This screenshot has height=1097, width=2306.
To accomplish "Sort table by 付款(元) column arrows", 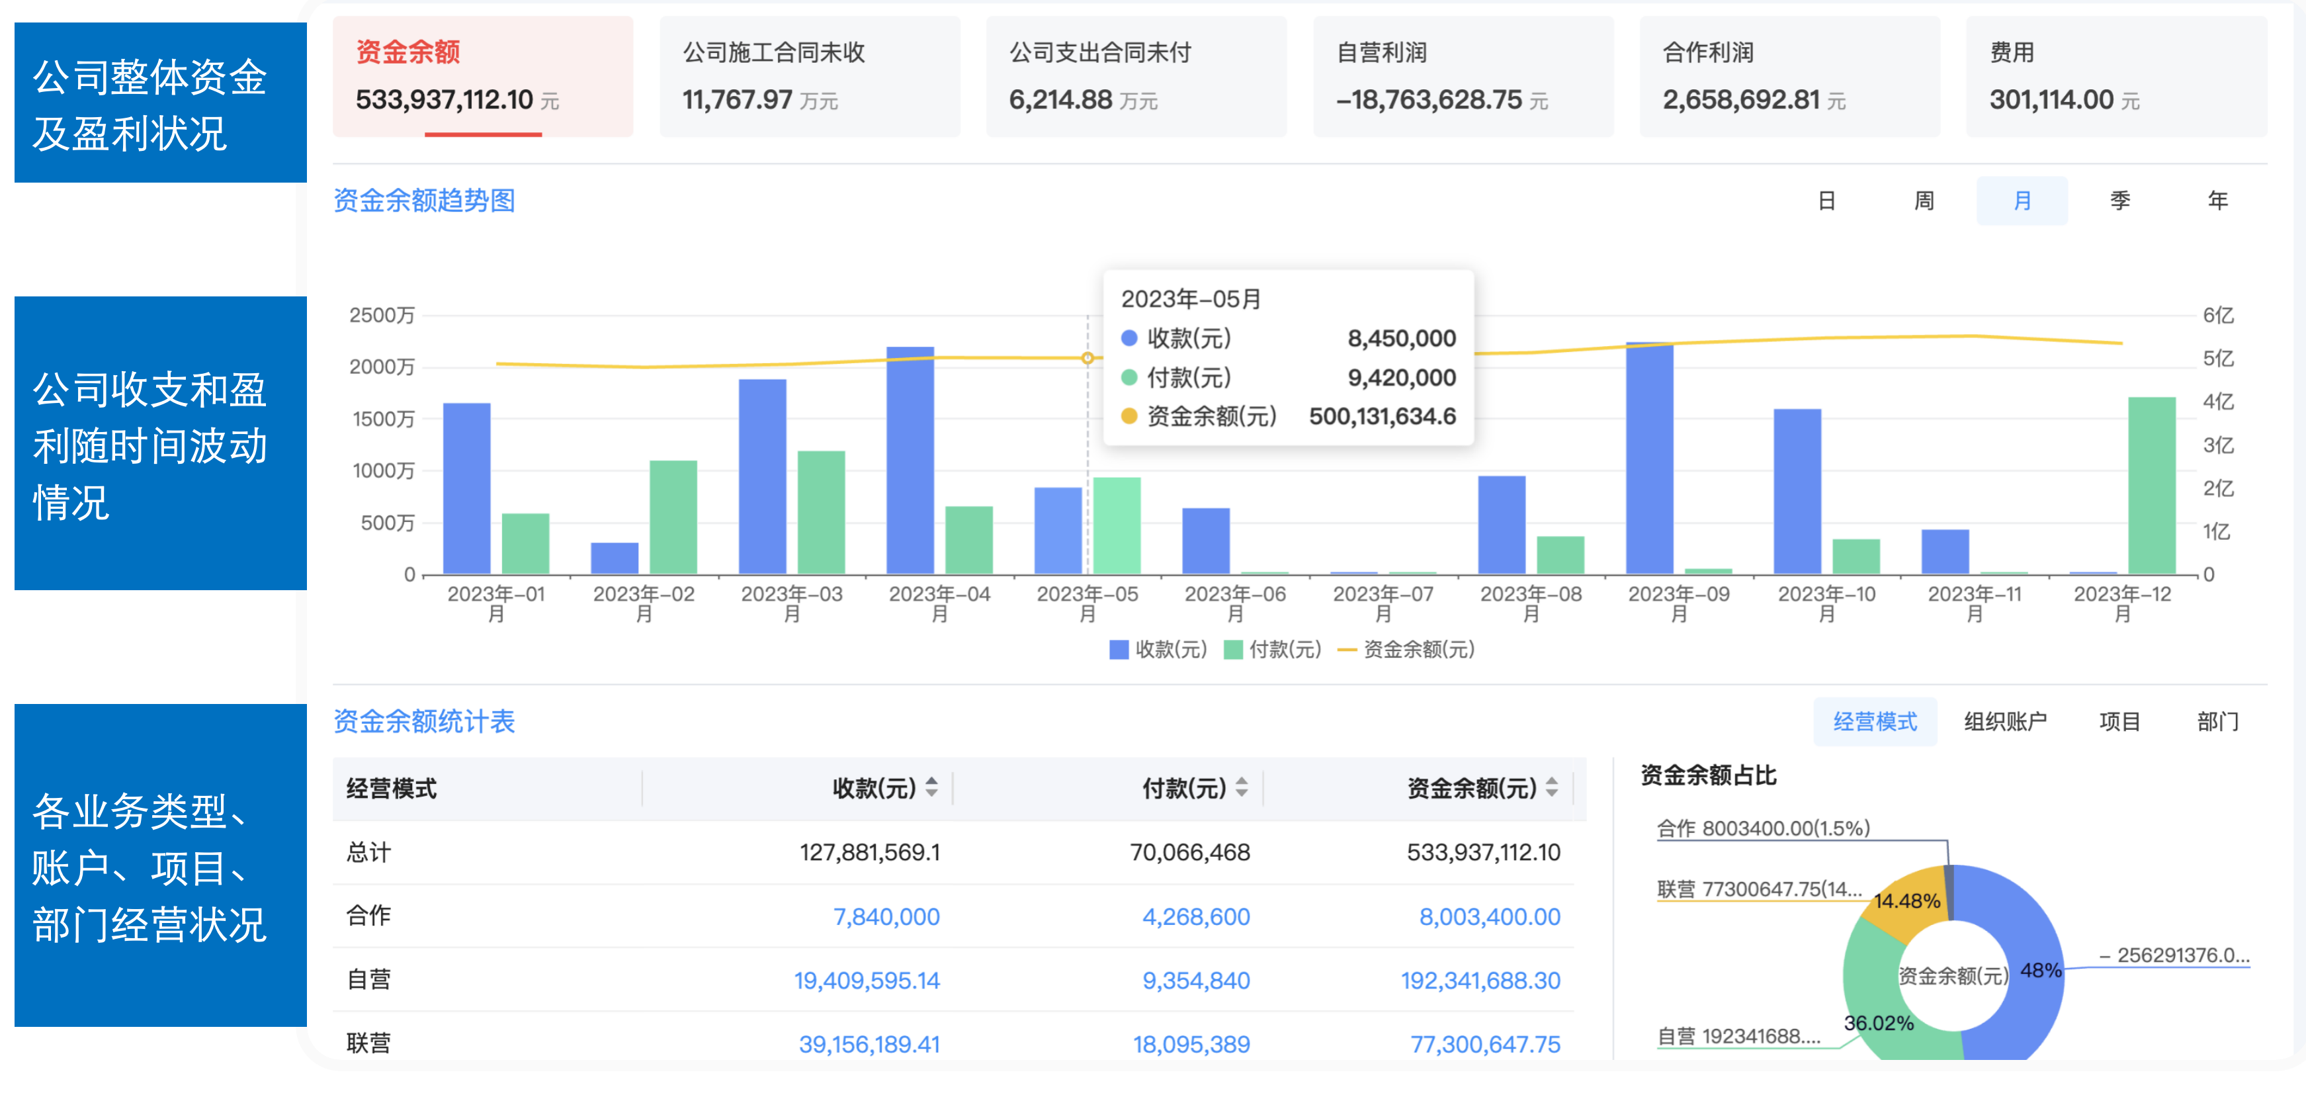I will coord(1242,787).
